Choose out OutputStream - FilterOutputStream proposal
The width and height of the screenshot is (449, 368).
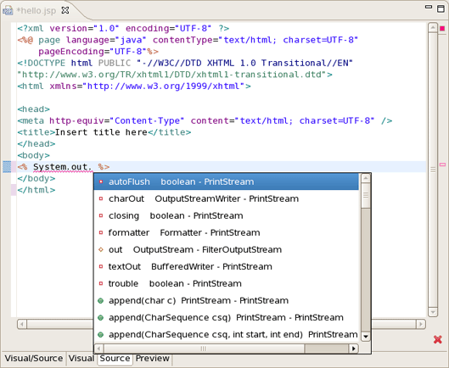click(227, 249)
